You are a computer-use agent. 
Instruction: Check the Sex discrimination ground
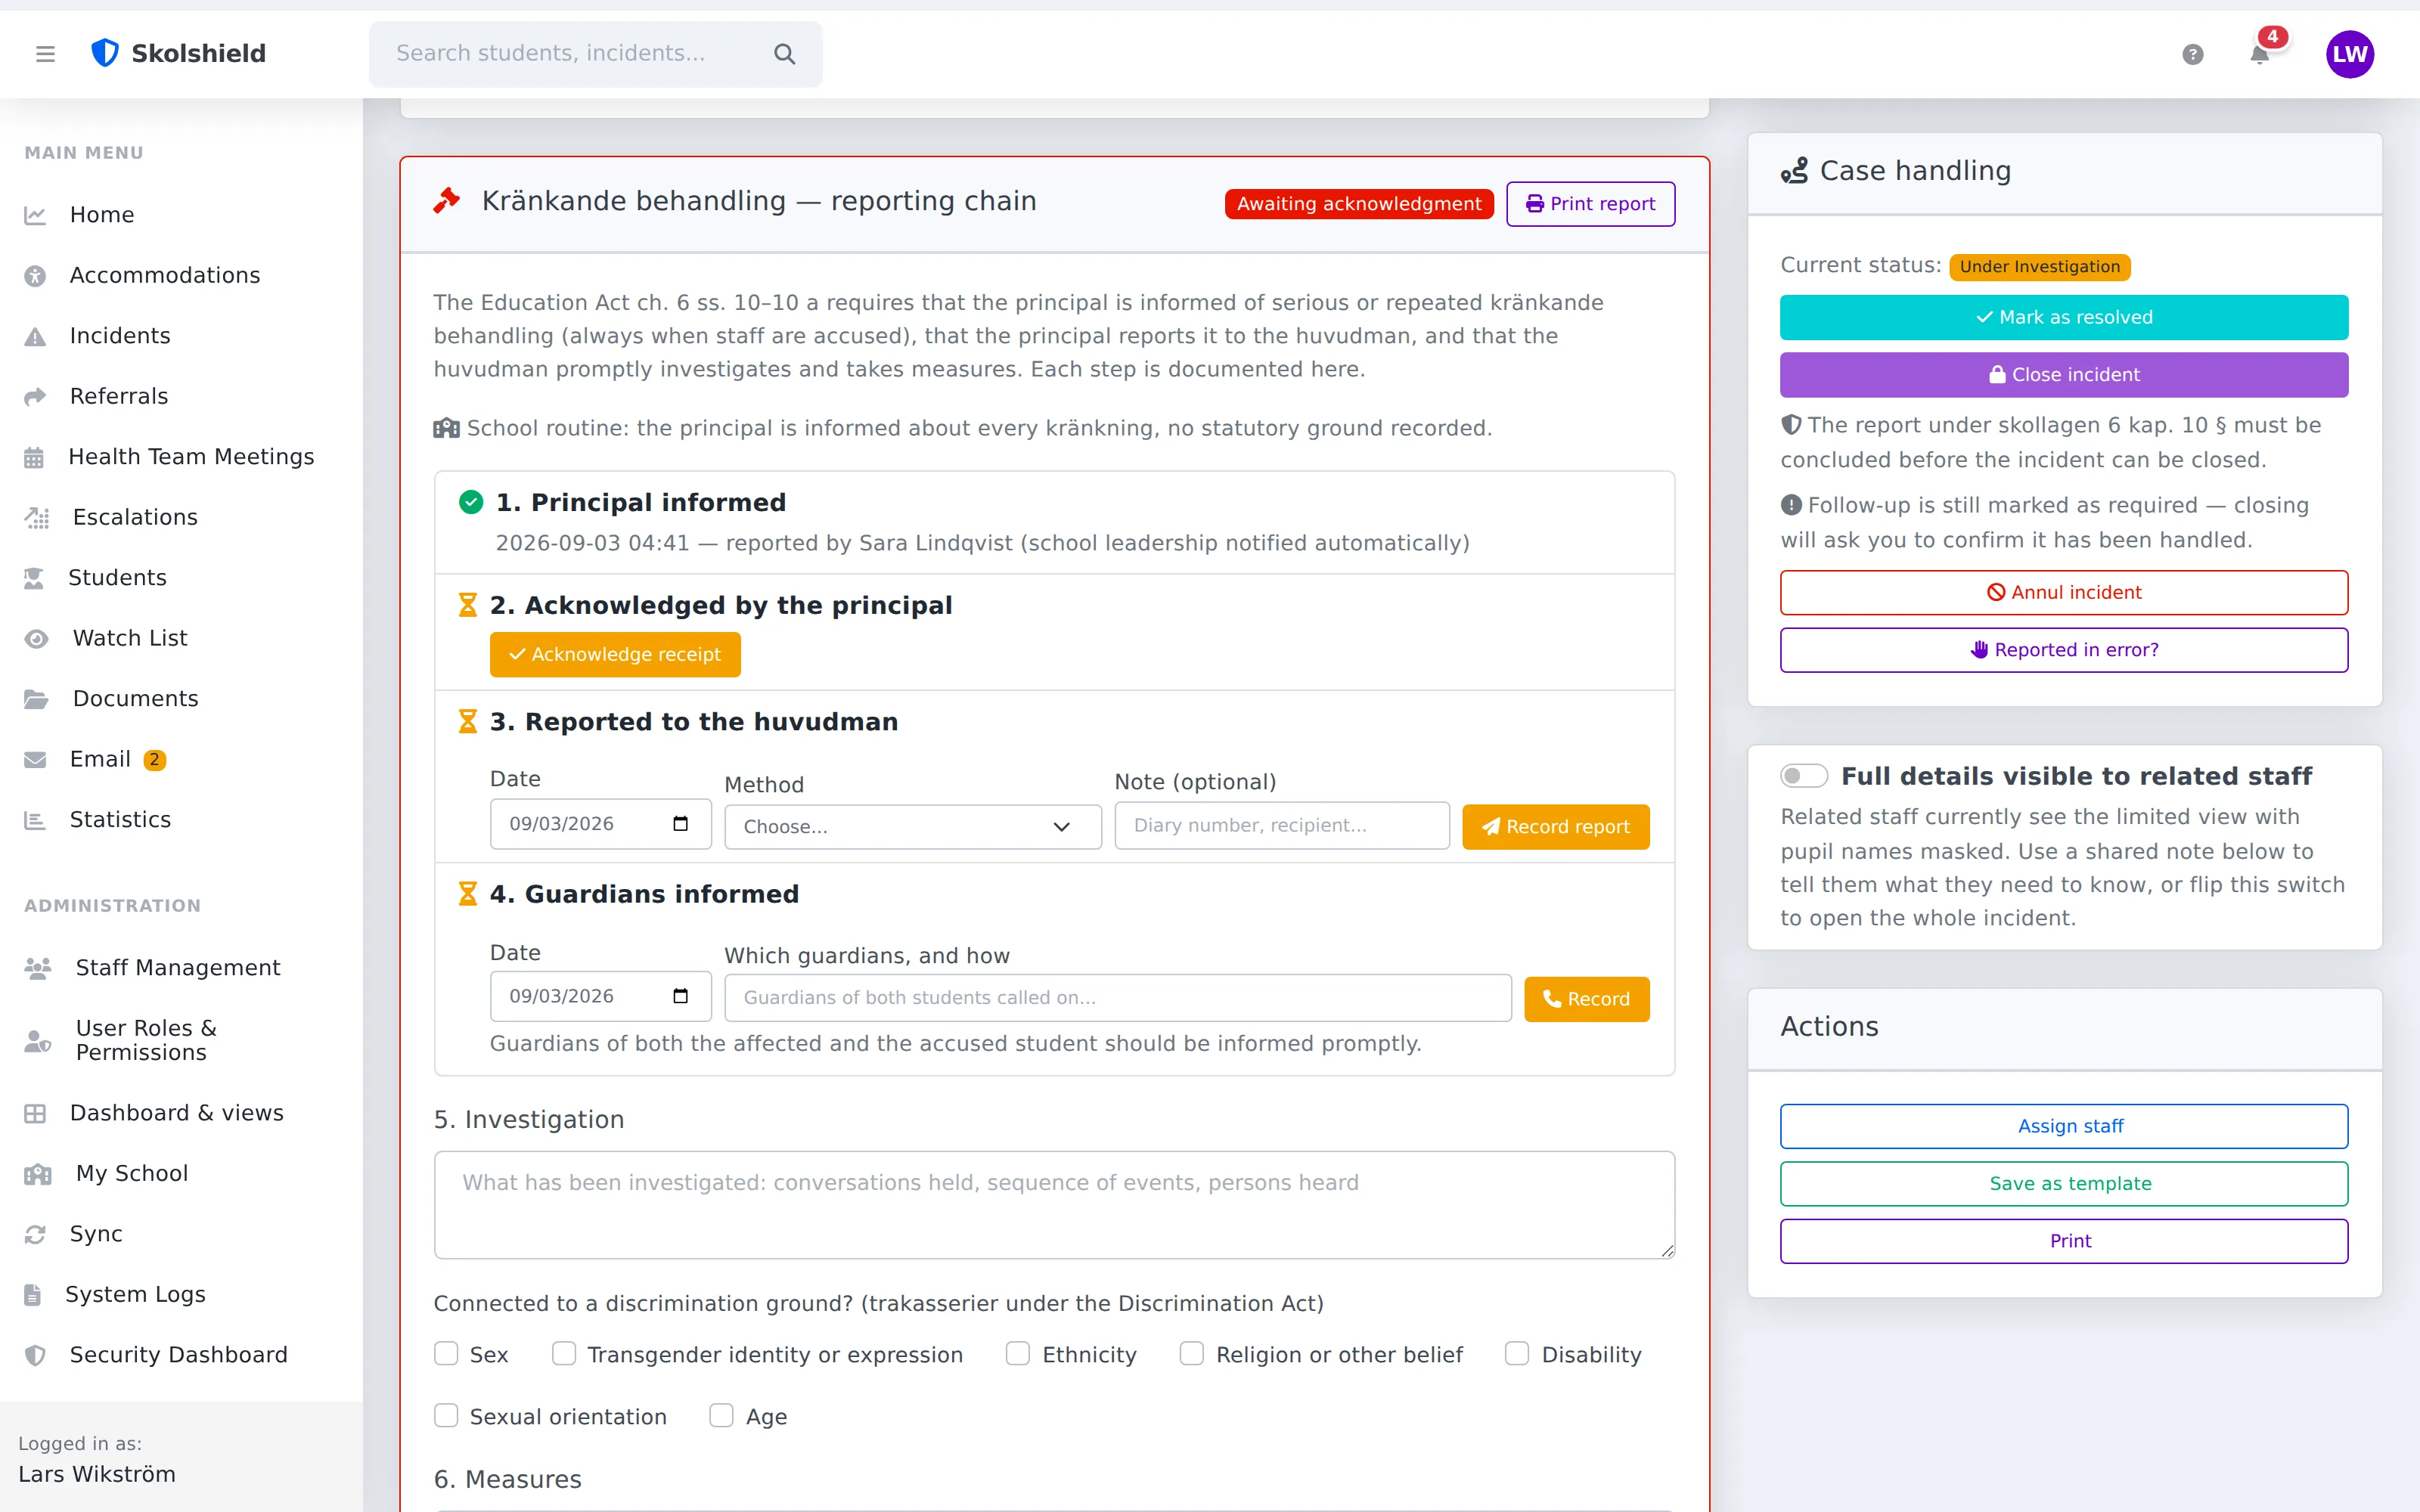(x=446, y=1354)
